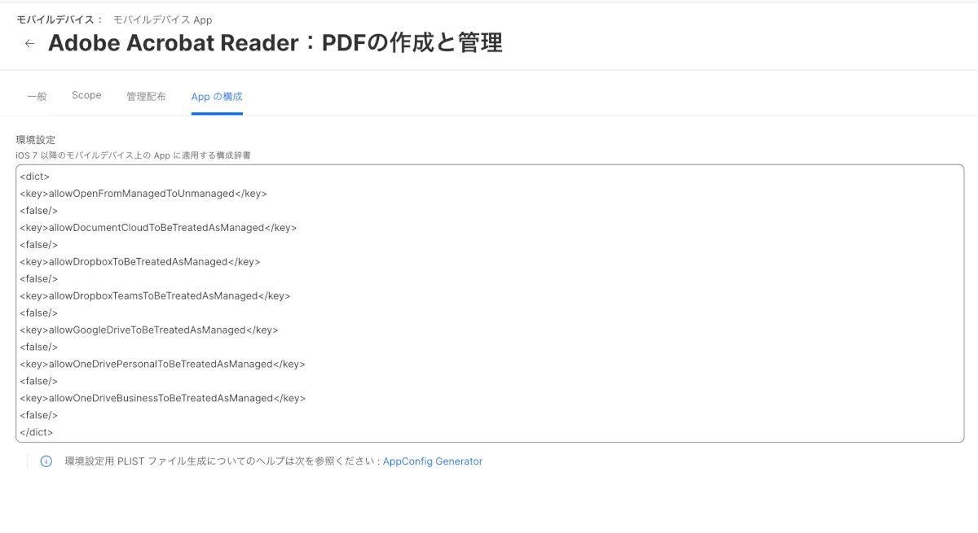Click the info icon beside PLIST help
978x533 pixels.
click(x=46, y=461)
